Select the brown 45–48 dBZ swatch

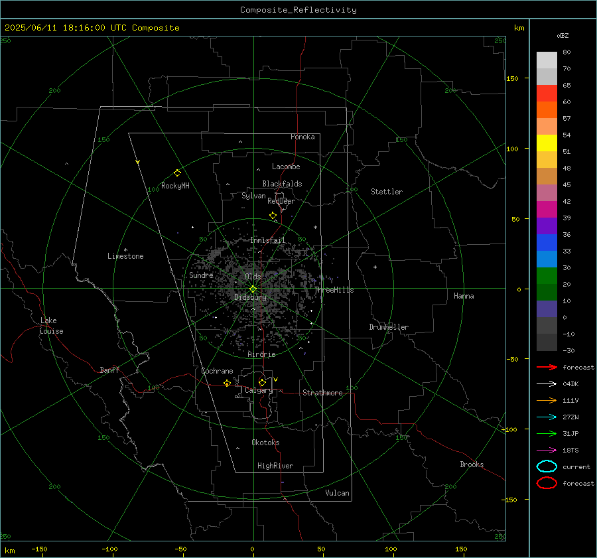(x=547, y=176)
